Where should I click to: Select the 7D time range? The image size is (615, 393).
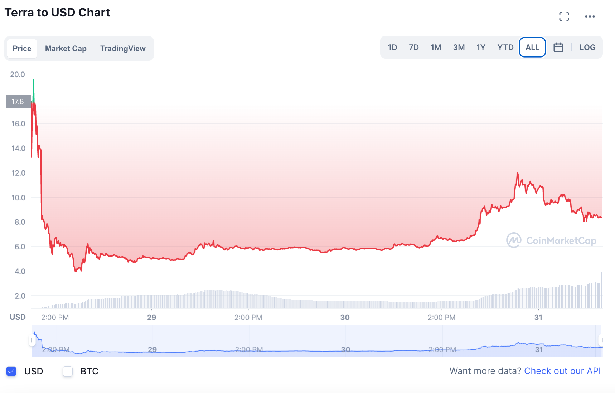(x=414, y=47)
